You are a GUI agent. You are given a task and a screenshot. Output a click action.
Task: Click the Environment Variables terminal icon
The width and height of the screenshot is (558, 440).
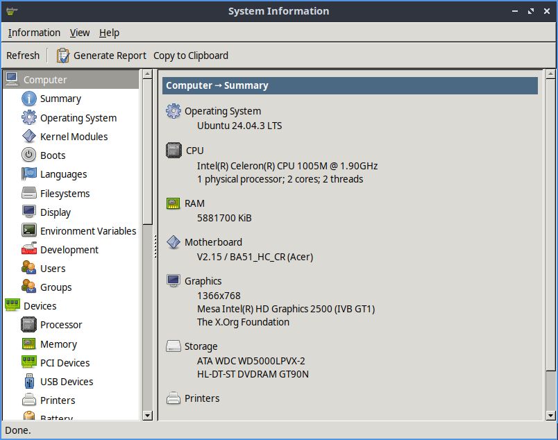coord(28,231)
